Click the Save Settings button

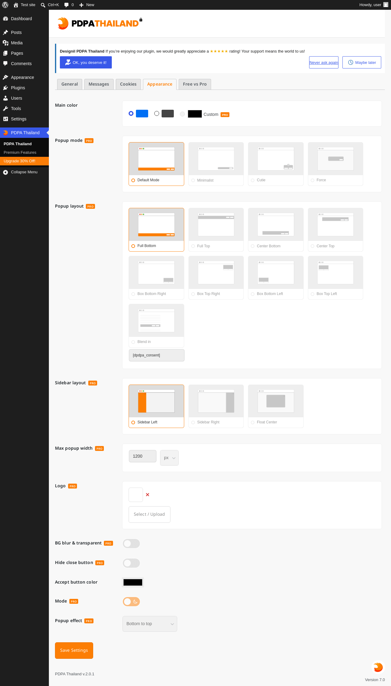pyautogui.click(x=74, y=651)
